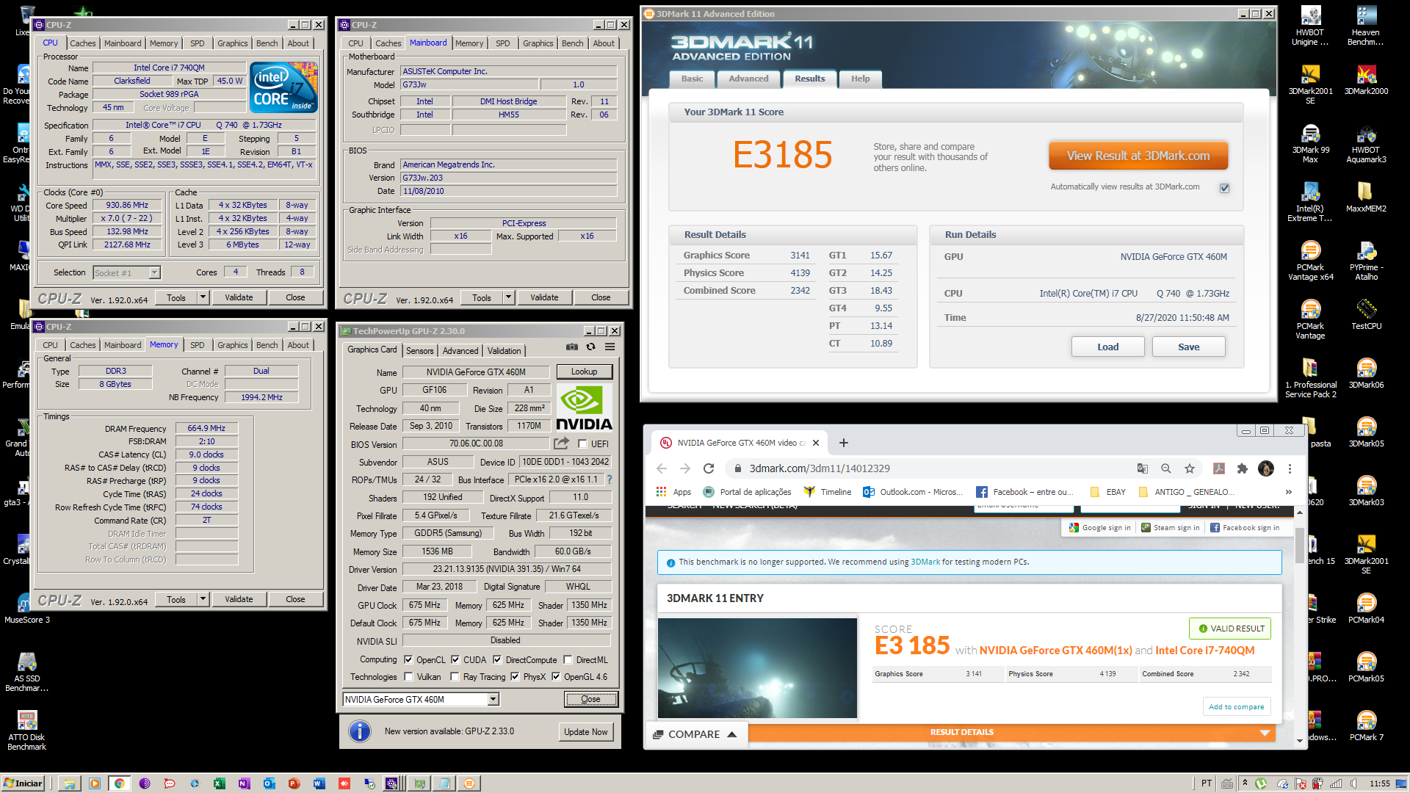The height and width of the screenshot is (793, 1410).
Task: Click the Iniciar start button
Action: pos(23,783)
